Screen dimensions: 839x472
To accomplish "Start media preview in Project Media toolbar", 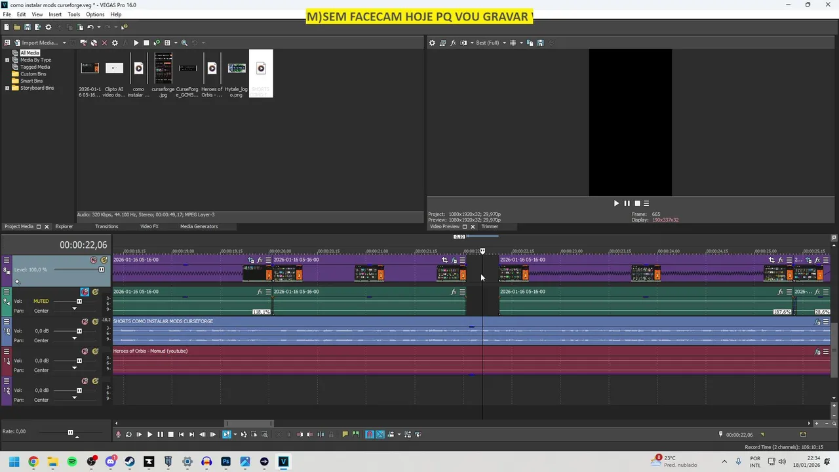I will click(136, 43).
